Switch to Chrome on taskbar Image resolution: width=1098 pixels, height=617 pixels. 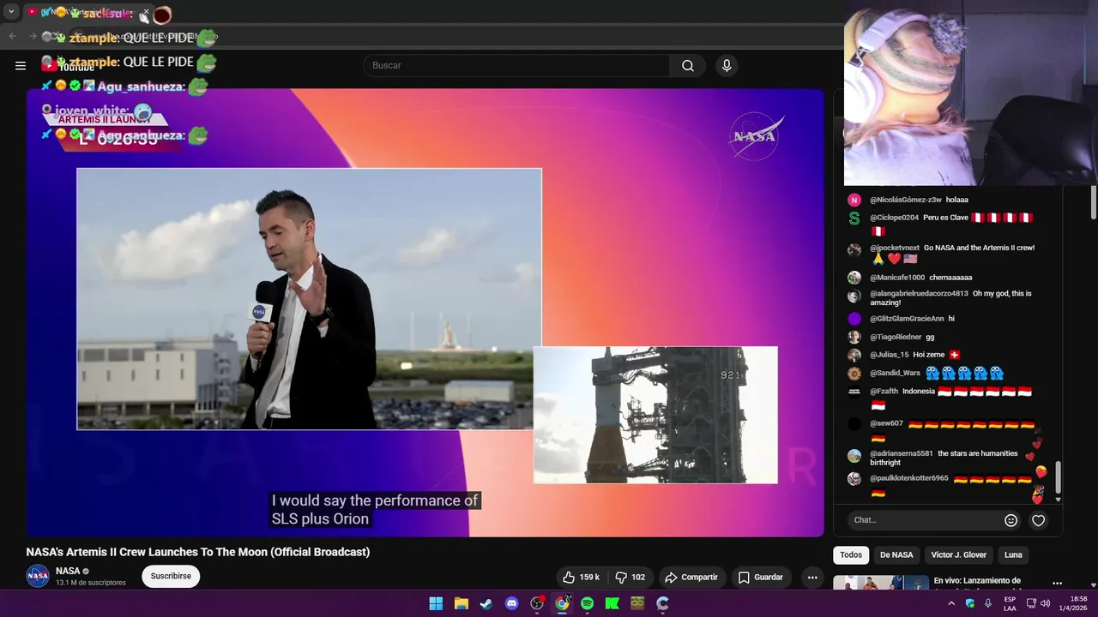562,603
